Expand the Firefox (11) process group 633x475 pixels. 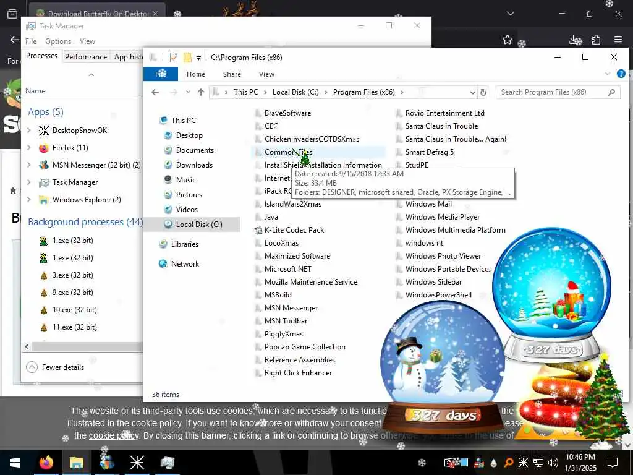(x=29, y=148)
